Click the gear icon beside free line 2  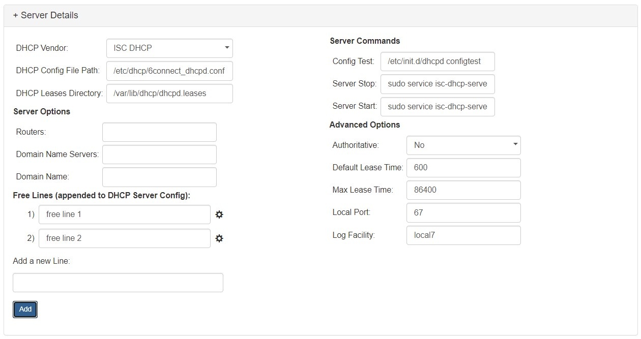(x=219, y=238)
